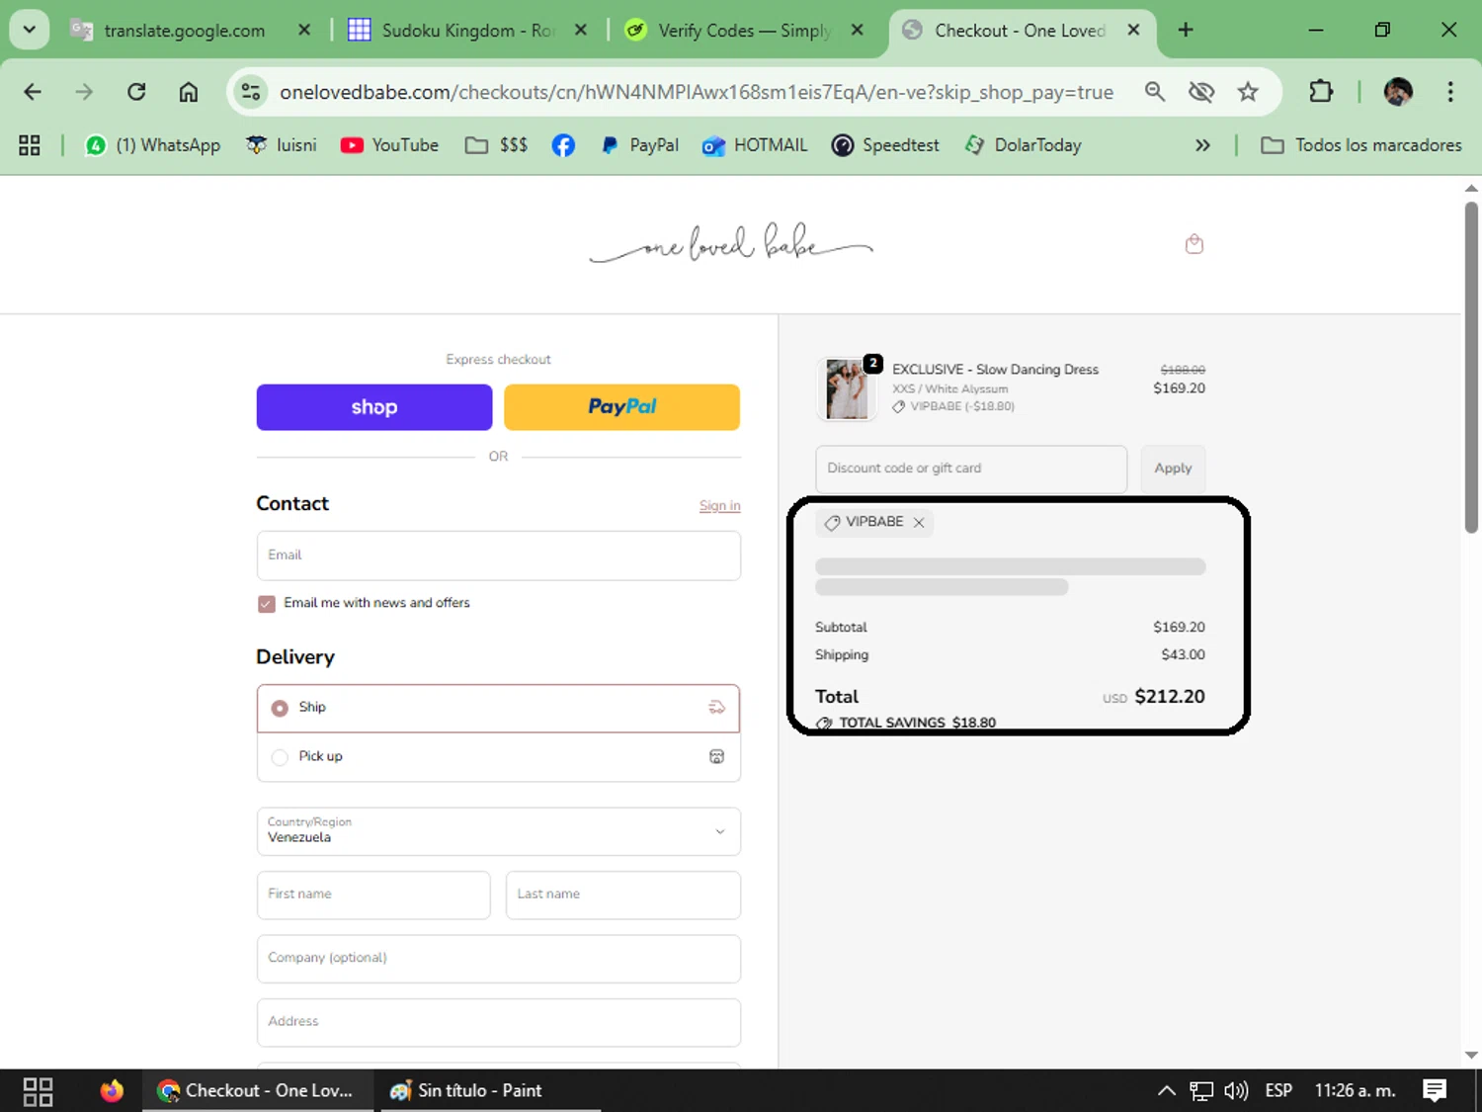1482x1112 pixels.
Task: Open the apps grid in bookmarks bar
Action: pos(30,145)
